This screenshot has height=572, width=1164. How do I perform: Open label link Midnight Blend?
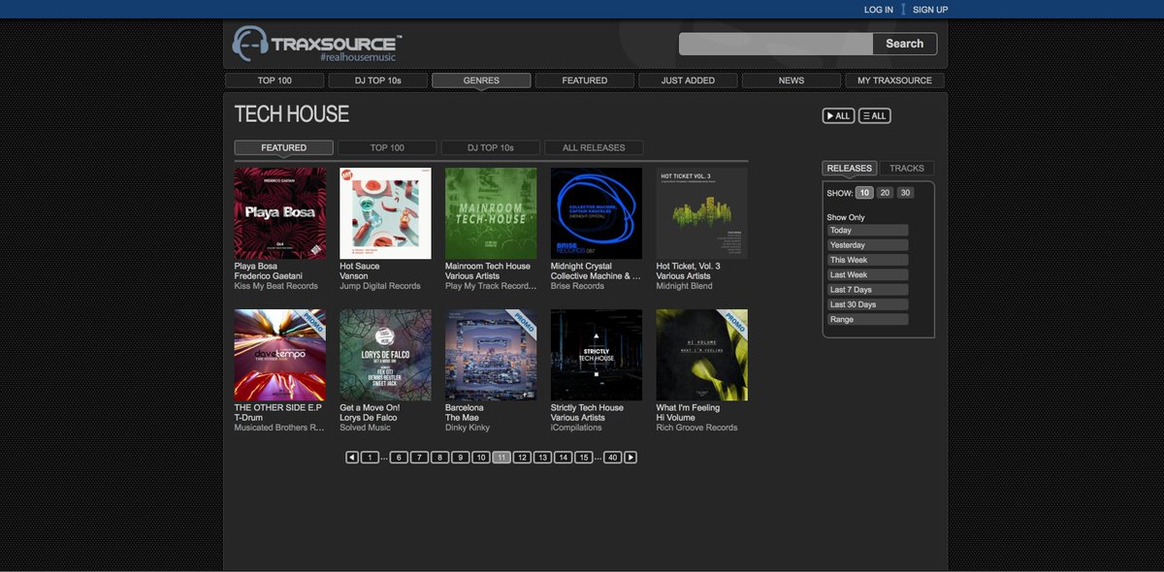685,286
